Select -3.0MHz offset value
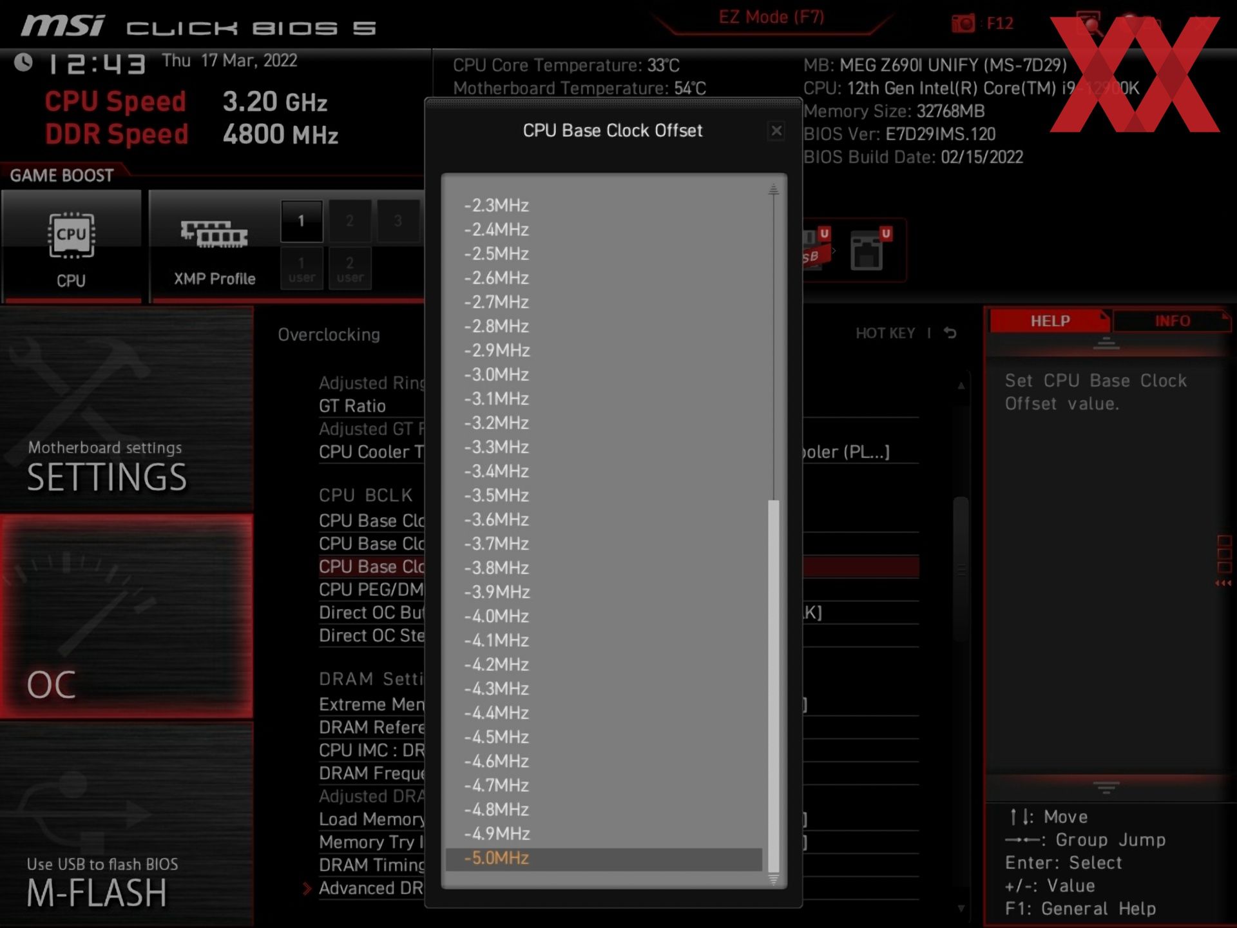The height and width of the screenshot is (928, 1237). tap(496, 374)
